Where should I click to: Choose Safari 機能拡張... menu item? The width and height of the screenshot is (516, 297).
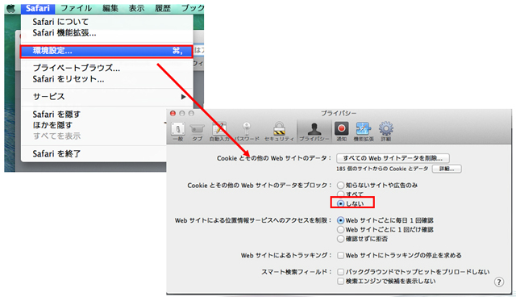(x=107, y=33)
